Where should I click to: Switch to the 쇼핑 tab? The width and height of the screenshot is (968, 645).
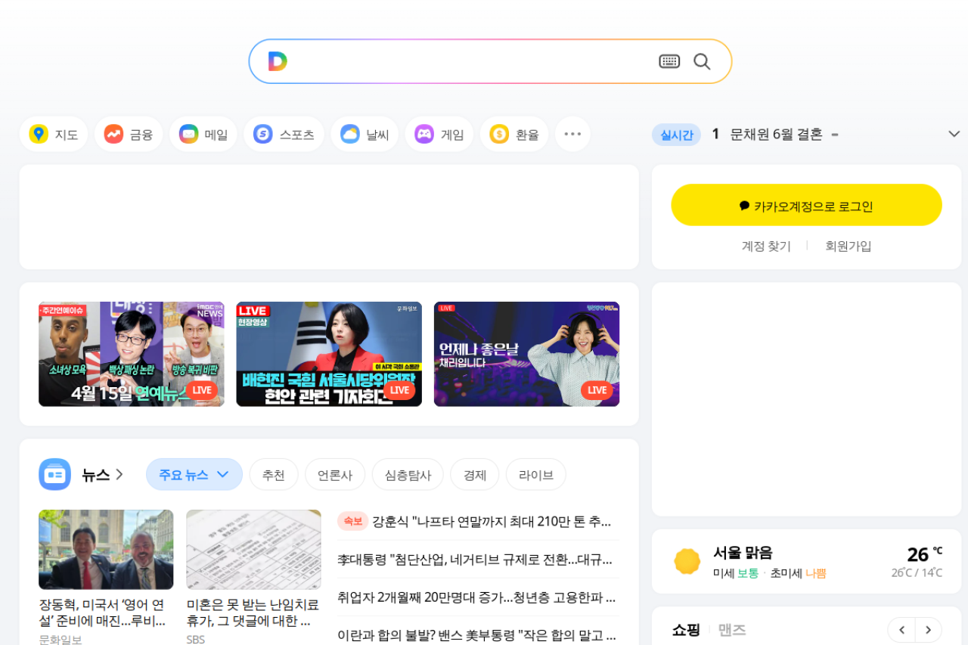coord(686,630)
